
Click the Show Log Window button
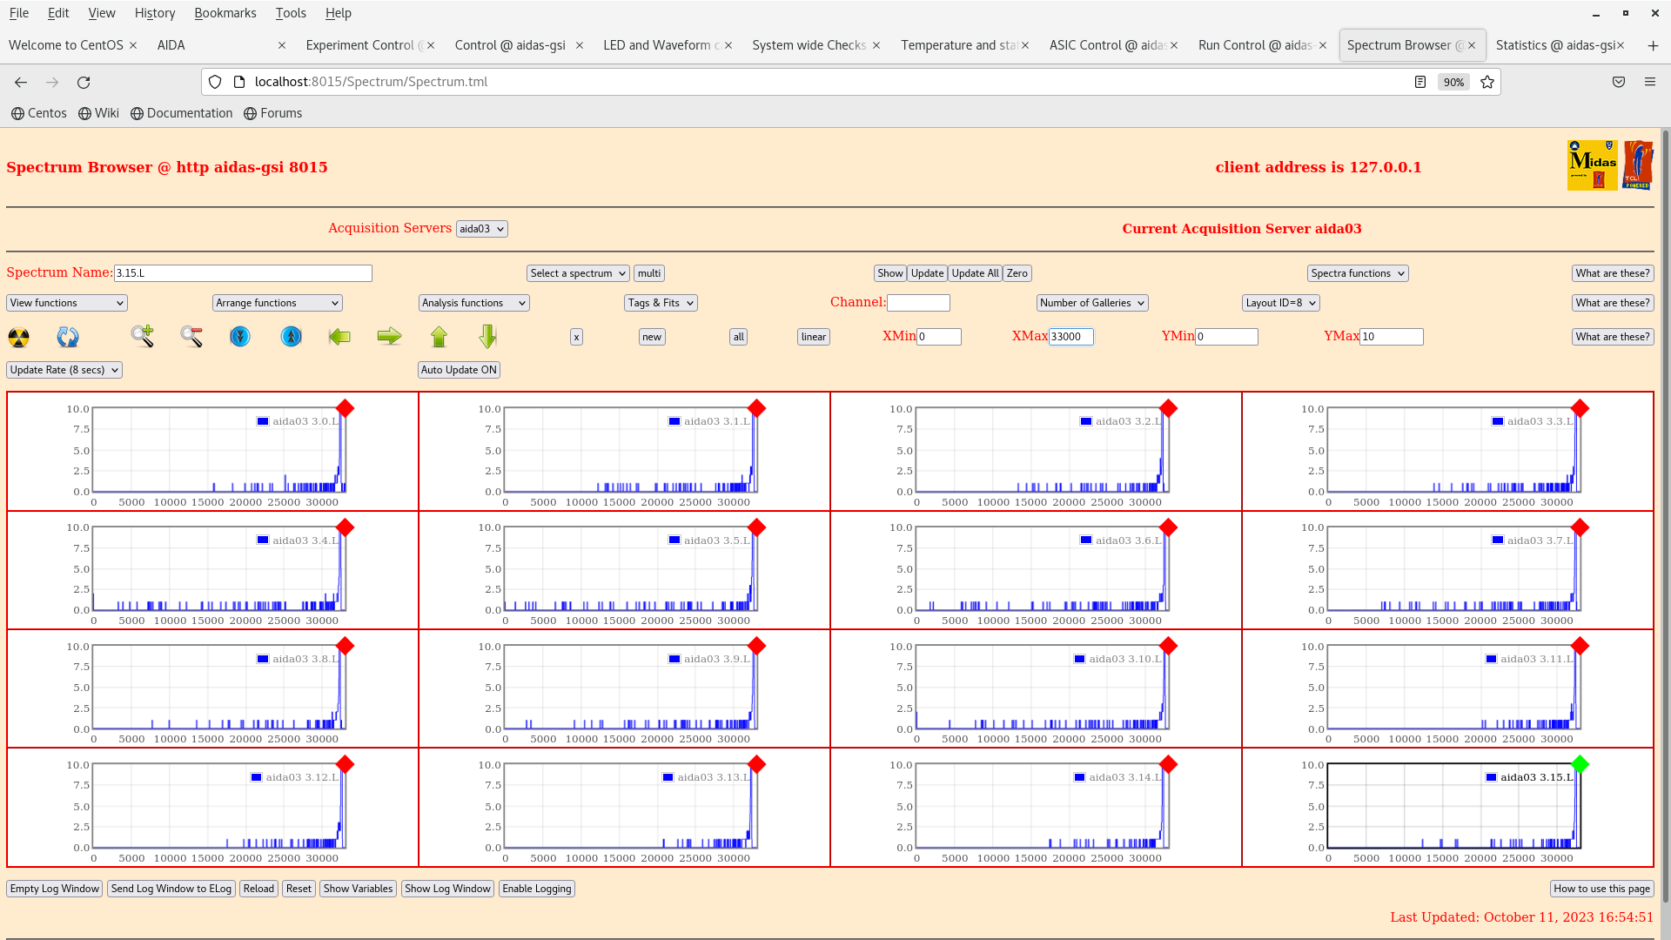(x=447, y=889)
